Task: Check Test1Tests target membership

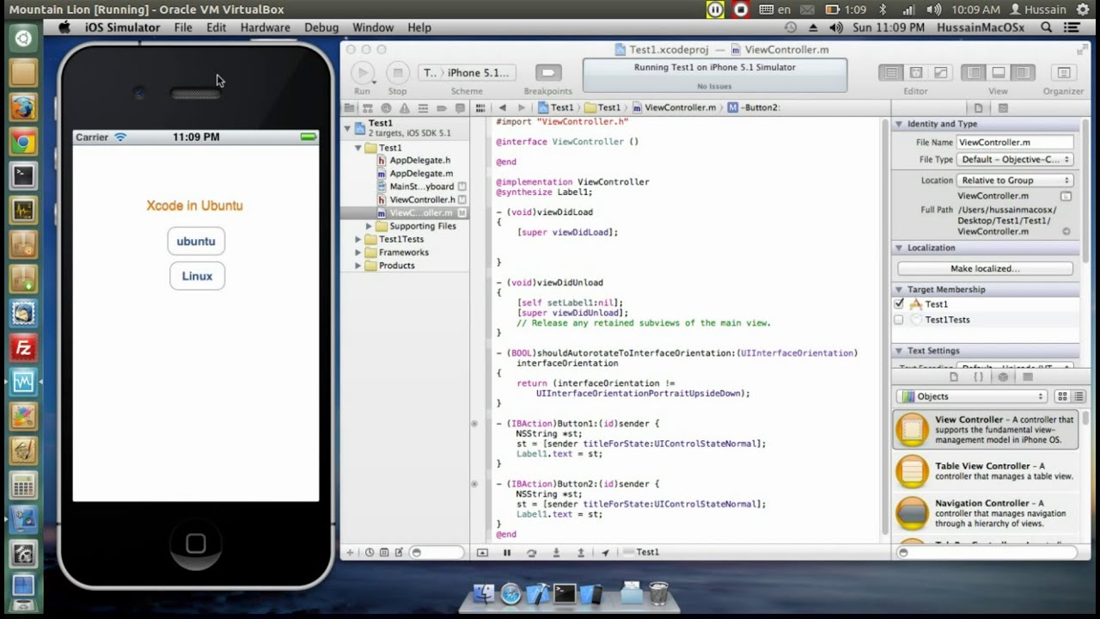Action: 899,320
